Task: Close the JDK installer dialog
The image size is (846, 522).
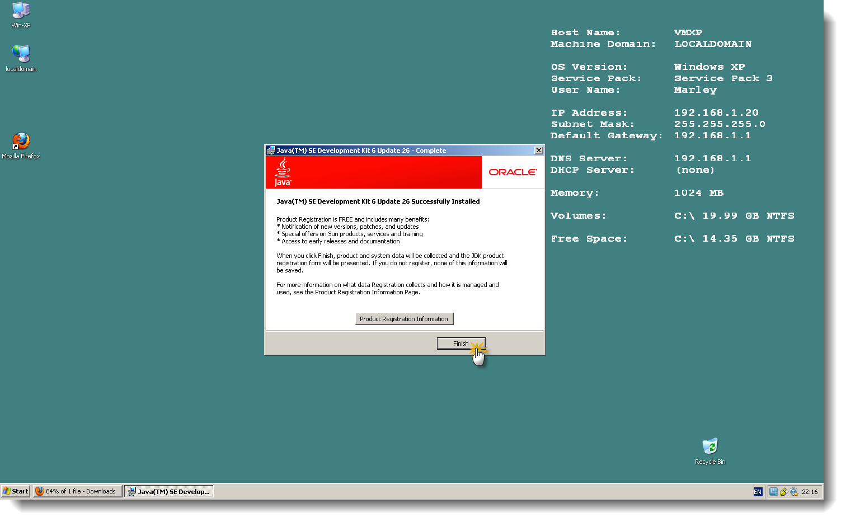Action: pyautogui.click(x=539, y=150)
